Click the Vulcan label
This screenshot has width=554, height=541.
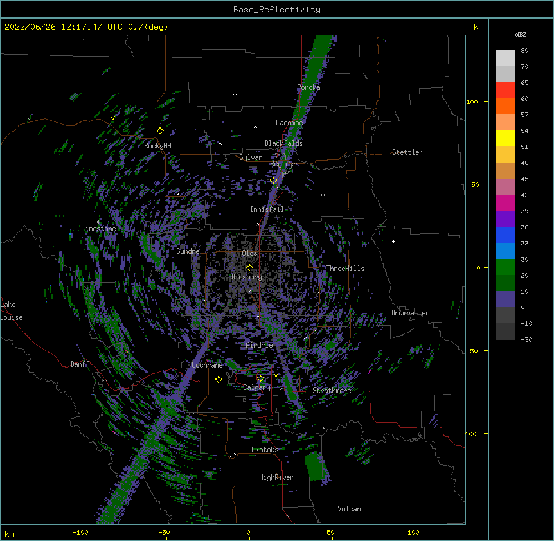coord(349,509)
